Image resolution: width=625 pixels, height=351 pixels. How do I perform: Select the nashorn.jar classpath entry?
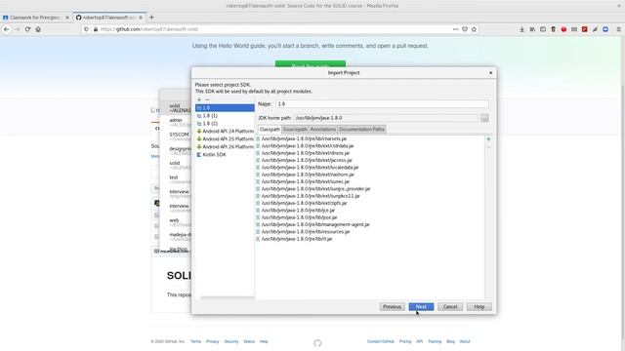point(308,175)
